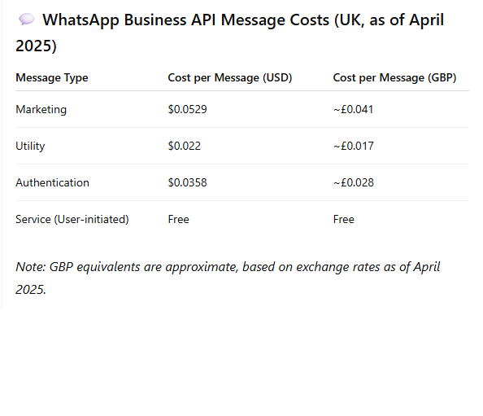This screenshot has width=483, height=416.
Task: Click the Utility row label
Action: coord(30,146)
